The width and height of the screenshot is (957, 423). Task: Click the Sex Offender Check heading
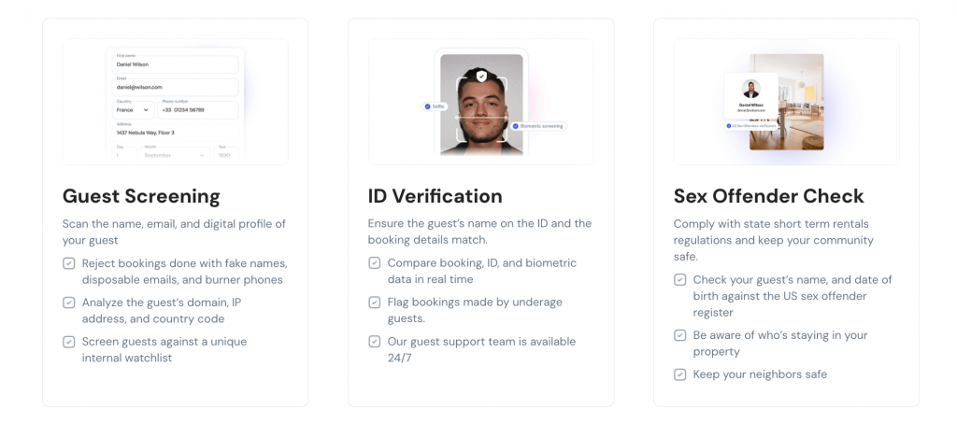(768, 196)
